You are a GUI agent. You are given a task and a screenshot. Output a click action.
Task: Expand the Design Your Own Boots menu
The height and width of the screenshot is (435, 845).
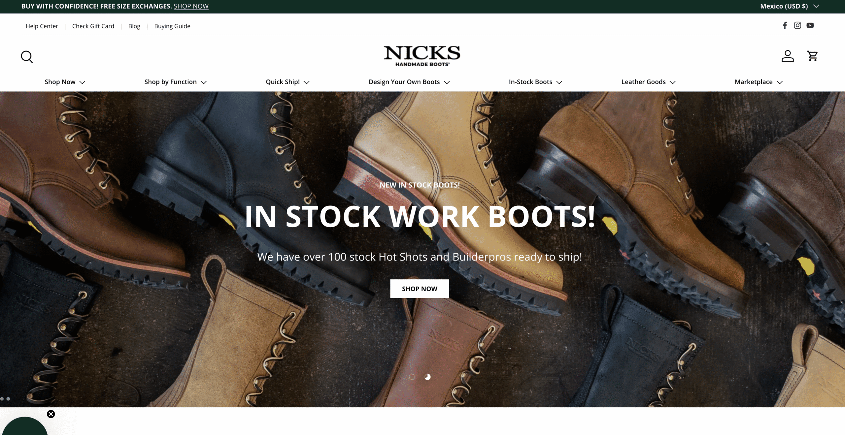(x=409, y=82)
